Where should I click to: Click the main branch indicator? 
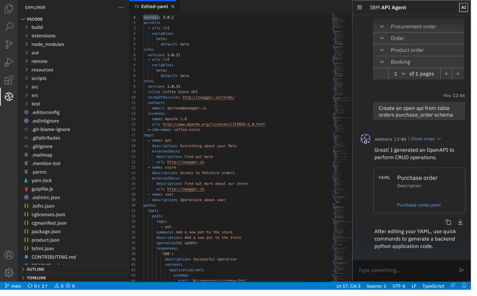[x=13, y=286]
